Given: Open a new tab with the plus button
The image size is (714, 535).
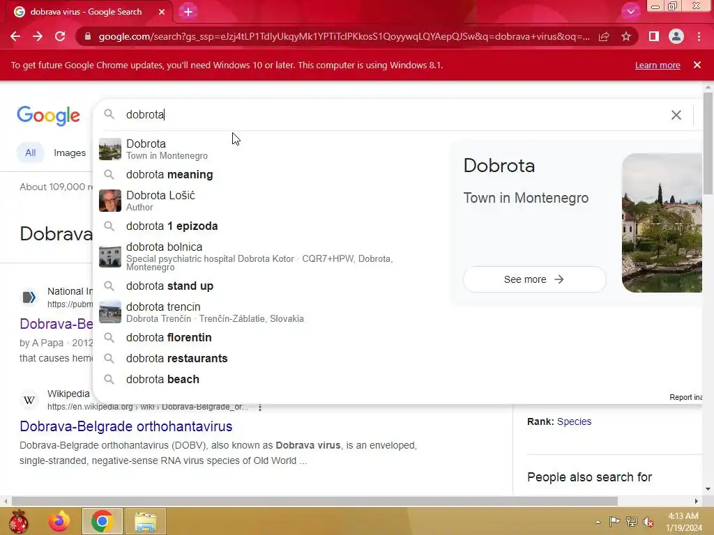Looking at the screenshot, I should coord(188,12).
